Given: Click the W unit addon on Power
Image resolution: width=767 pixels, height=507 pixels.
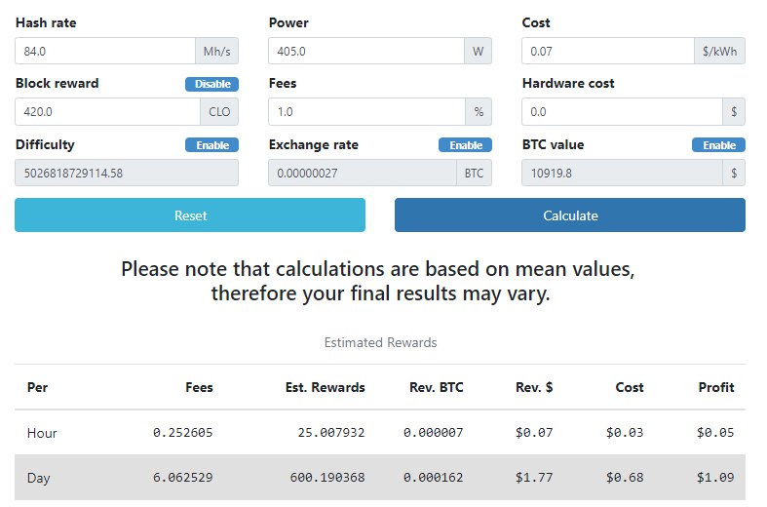Looking at the screenshot, I should (x=478, y=51).
